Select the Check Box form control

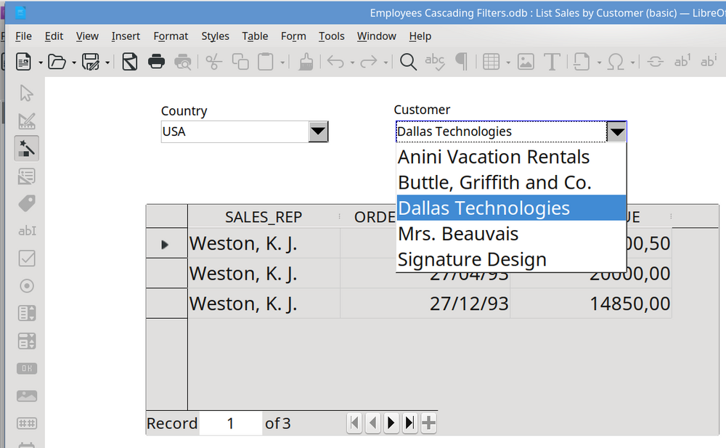pyautogui.click(x=26, y=258)
